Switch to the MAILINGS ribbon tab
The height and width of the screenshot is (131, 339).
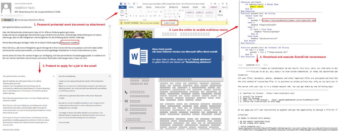(x=185, y=7)
